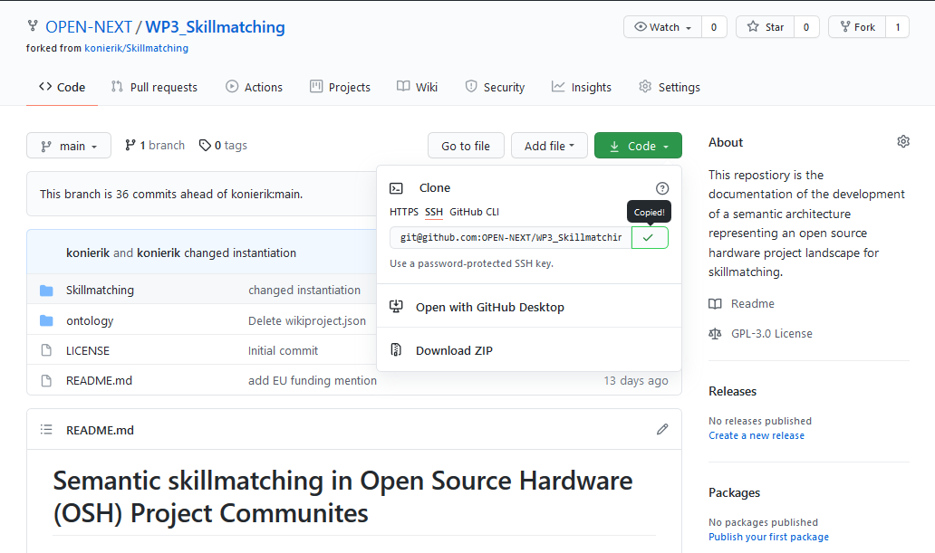The width and height of the screenshot is (935, 553).
Task: Switch to the Security tab
Action: (495, 87)
